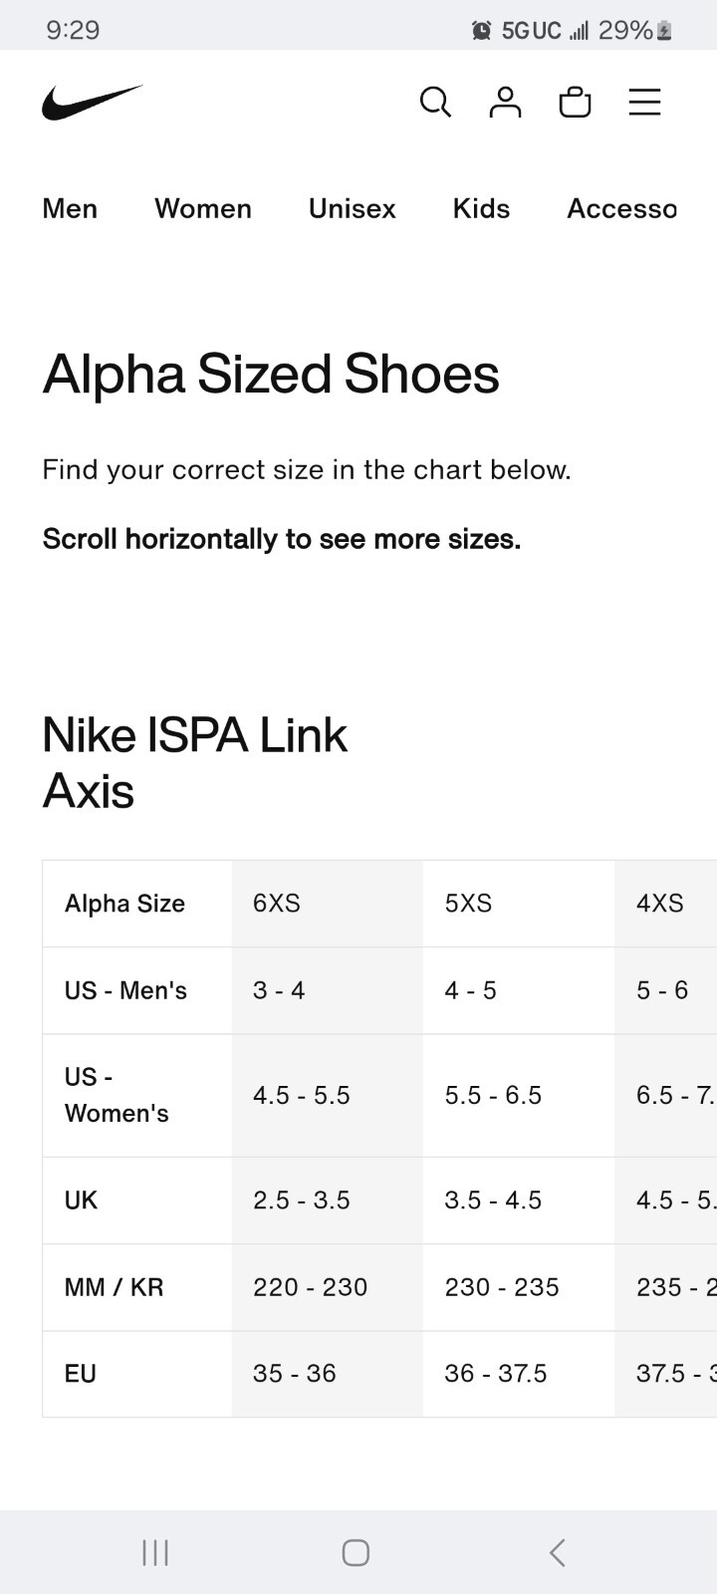Click the Alpha Sized Shoes heading
The image size is (717, 1594).
tap(271, 374)
